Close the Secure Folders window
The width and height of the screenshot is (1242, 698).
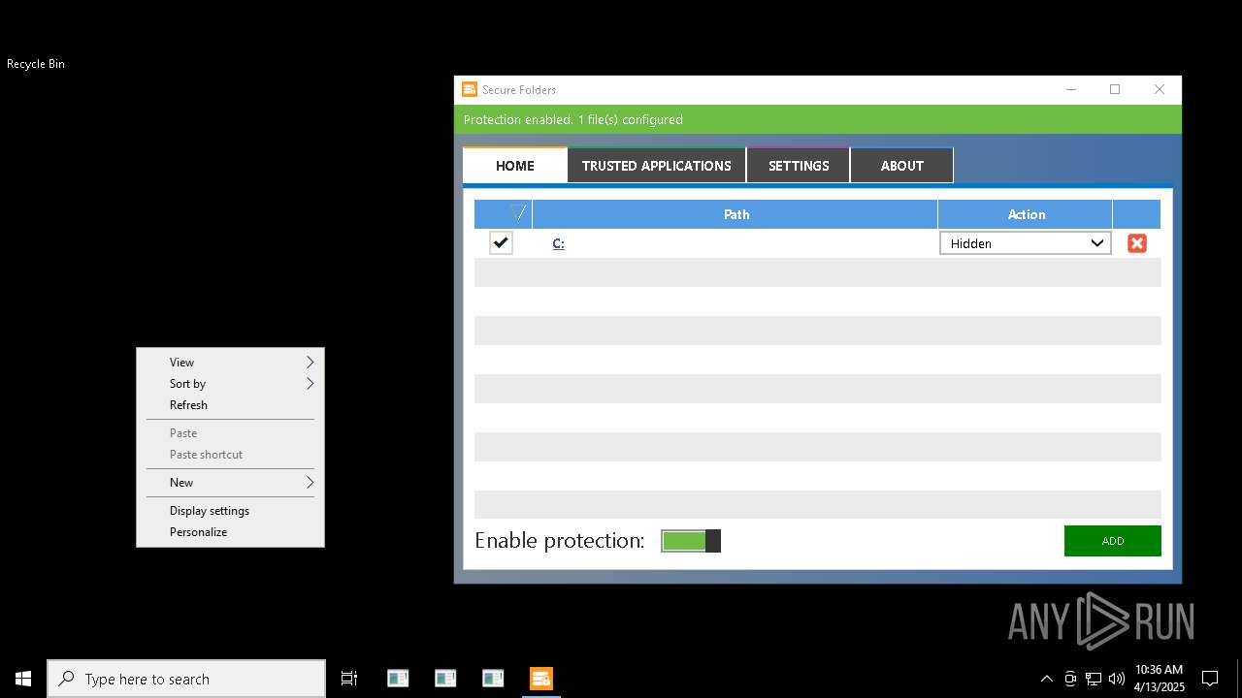tap(1160, 89)
